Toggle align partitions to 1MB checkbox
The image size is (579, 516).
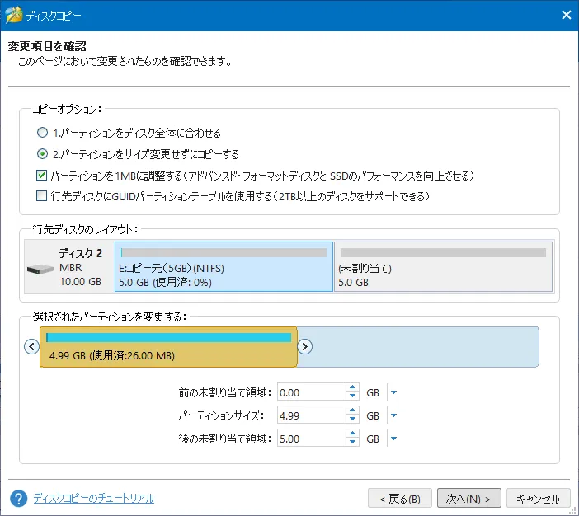[41, 176]
